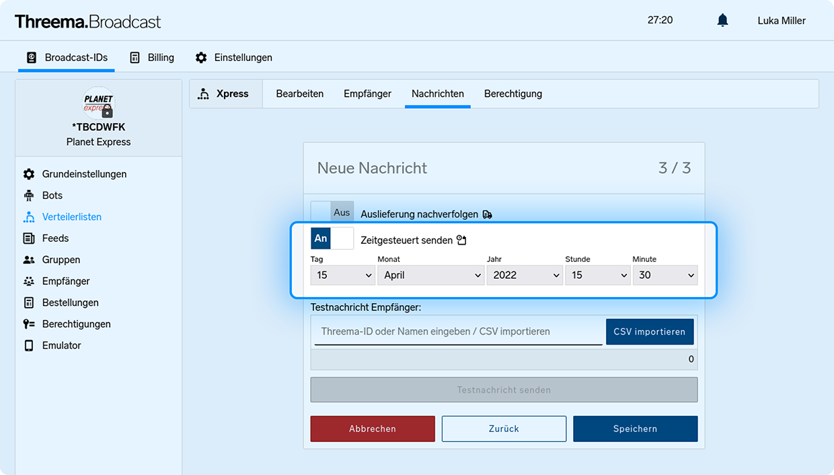The height and width of the screenshot is (475, 834).
Task: Open the Berechtigung tab
Action: (513, 94)
